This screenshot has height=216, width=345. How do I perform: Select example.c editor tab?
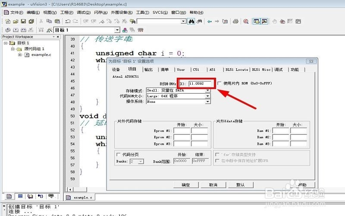80,197
